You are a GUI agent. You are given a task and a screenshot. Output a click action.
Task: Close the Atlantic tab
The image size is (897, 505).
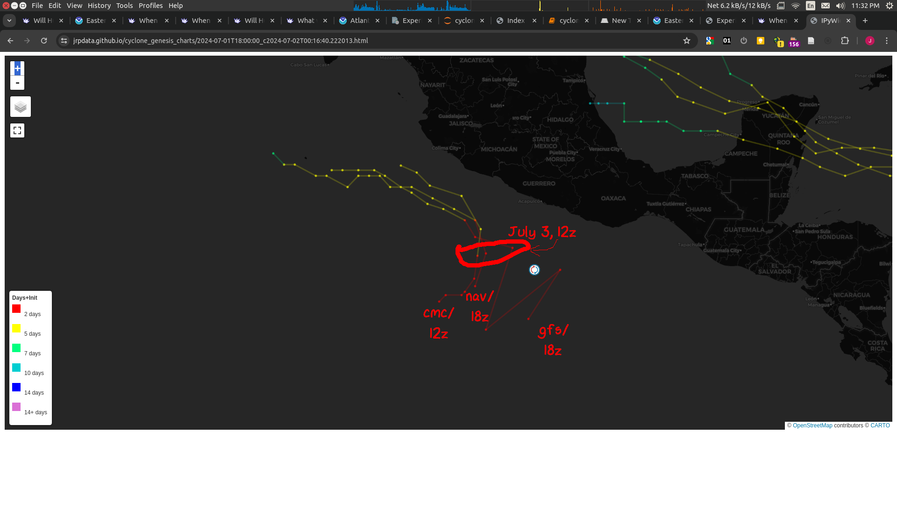[x=377, y=21]
